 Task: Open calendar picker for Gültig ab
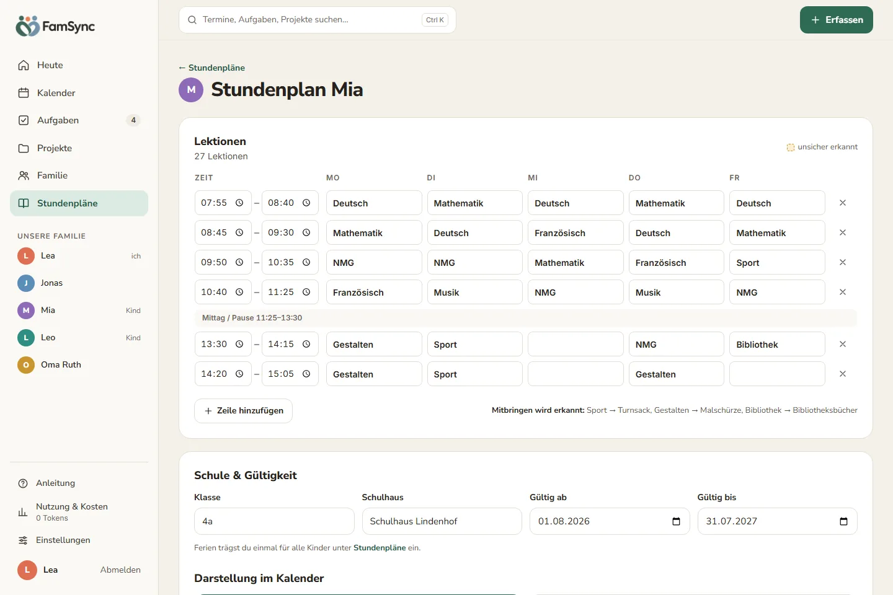(x=676, y=521)
